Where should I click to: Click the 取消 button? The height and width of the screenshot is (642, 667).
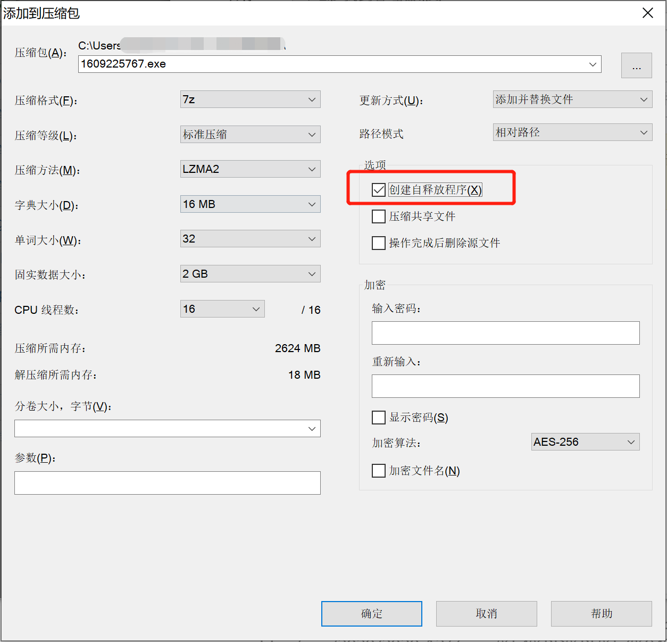point(486,614)
